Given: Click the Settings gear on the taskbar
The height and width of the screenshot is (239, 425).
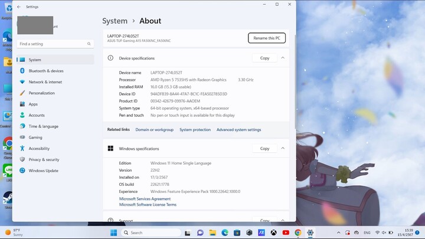Looking at the screenshot, I should click(x=310, y=233).
